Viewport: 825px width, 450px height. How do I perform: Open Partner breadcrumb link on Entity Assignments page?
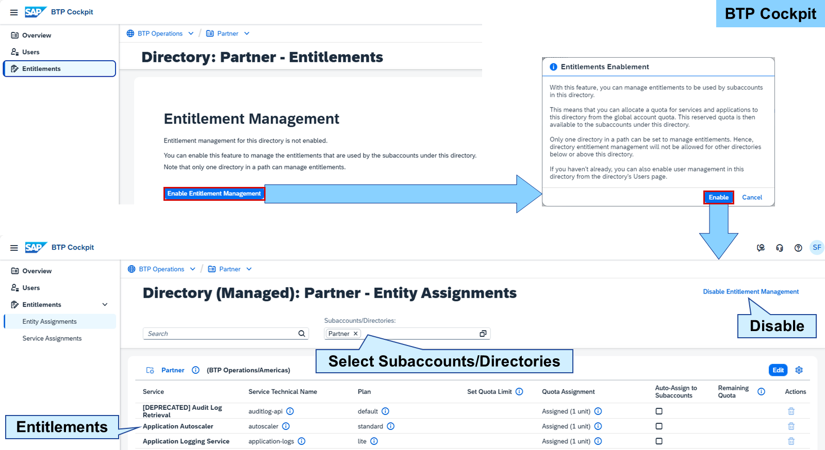tap(229, 269)
